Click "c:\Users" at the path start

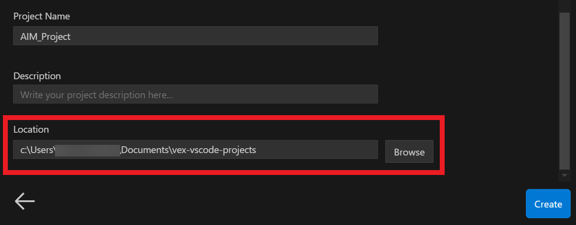(x=37, y=150)
